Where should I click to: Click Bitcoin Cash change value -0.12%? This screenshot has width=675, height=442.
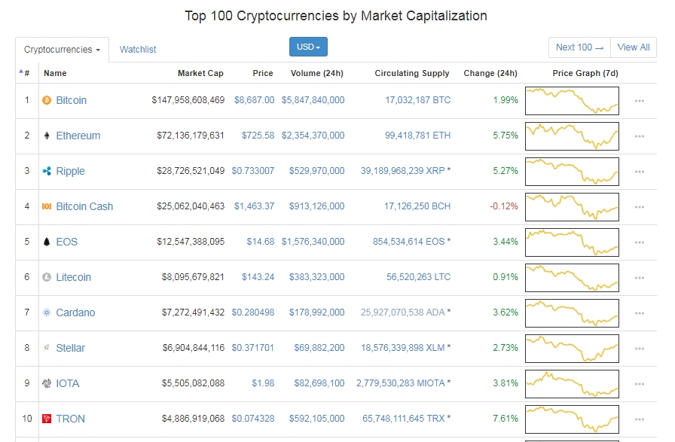coord(504,206)
